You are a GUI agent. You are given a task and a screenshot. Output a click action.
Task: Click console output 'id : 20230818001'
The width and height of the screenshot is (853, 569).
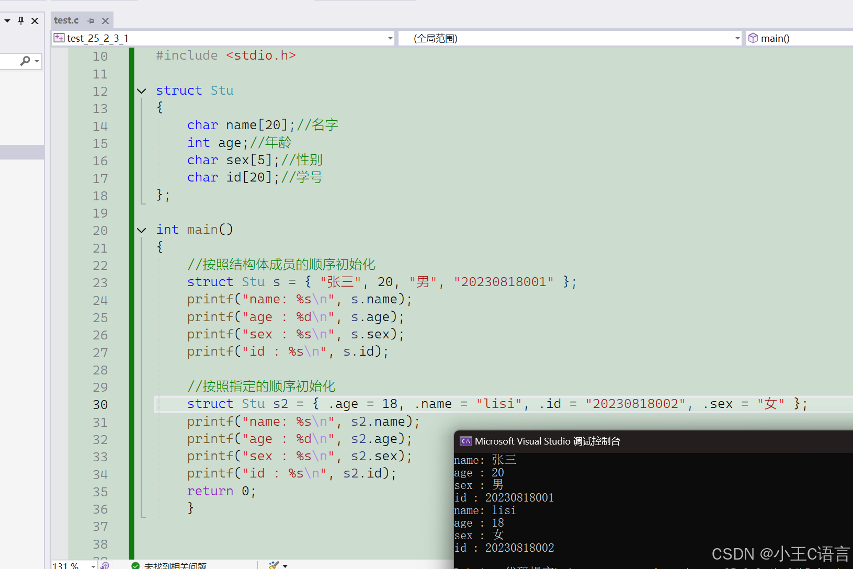(504, 498)
